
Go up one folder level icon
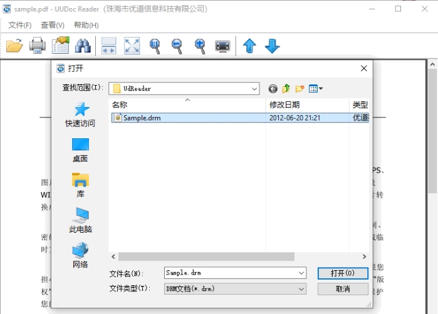[x=286, y=89]
